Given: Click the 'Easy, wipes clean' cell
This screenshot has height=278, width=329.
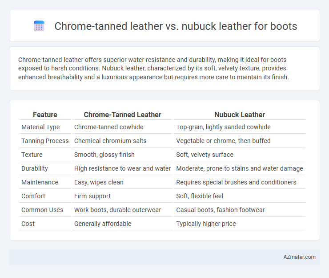Looking at the screenshot, I should click(x=99, y=182).
